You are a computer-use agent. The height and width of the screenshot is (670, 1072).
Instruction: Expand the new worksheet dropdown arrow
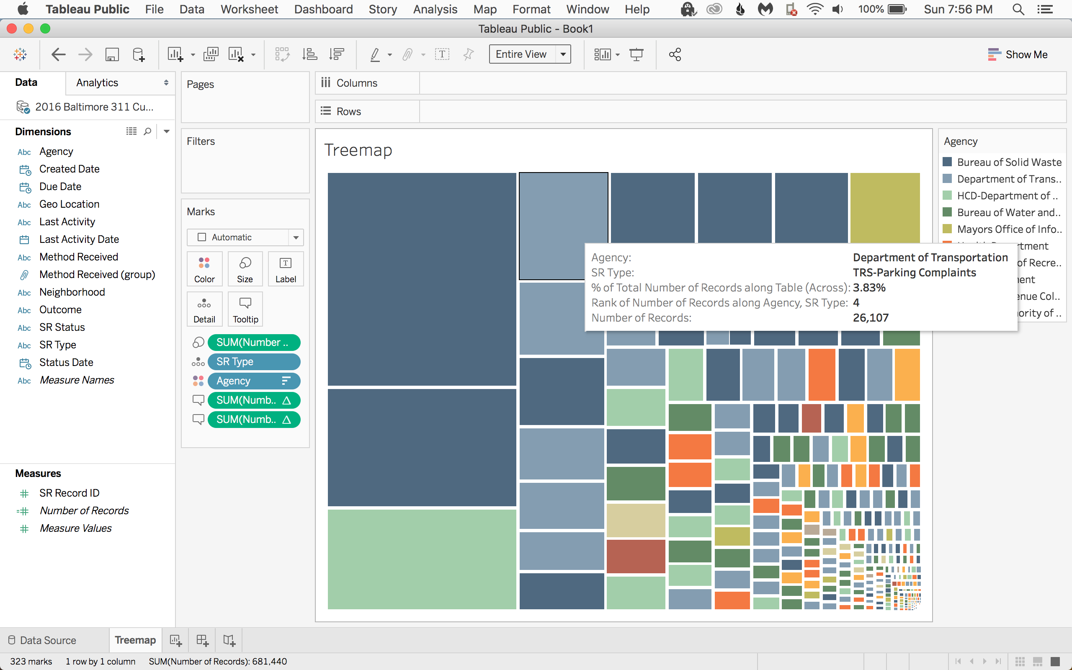193,55
